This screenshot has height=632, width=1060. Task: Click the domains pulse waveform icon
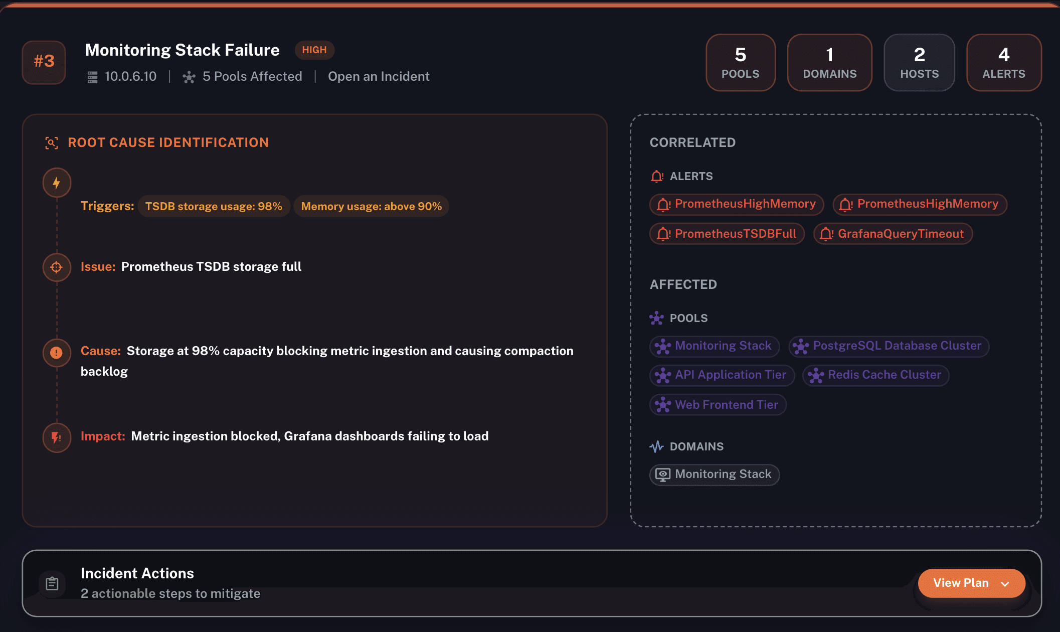point(656,446)
